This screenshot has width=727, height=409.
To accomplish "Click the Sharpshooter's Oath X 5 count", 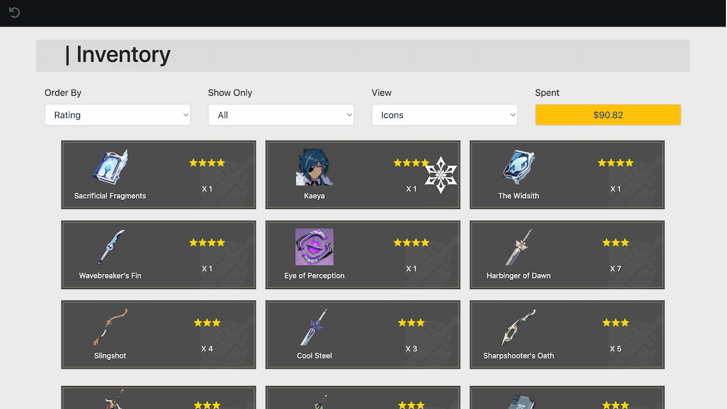I will click(x=616, y=348).
